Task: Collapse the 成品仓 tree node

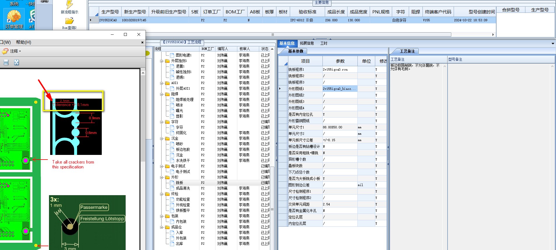Action: tap(162, 227)
